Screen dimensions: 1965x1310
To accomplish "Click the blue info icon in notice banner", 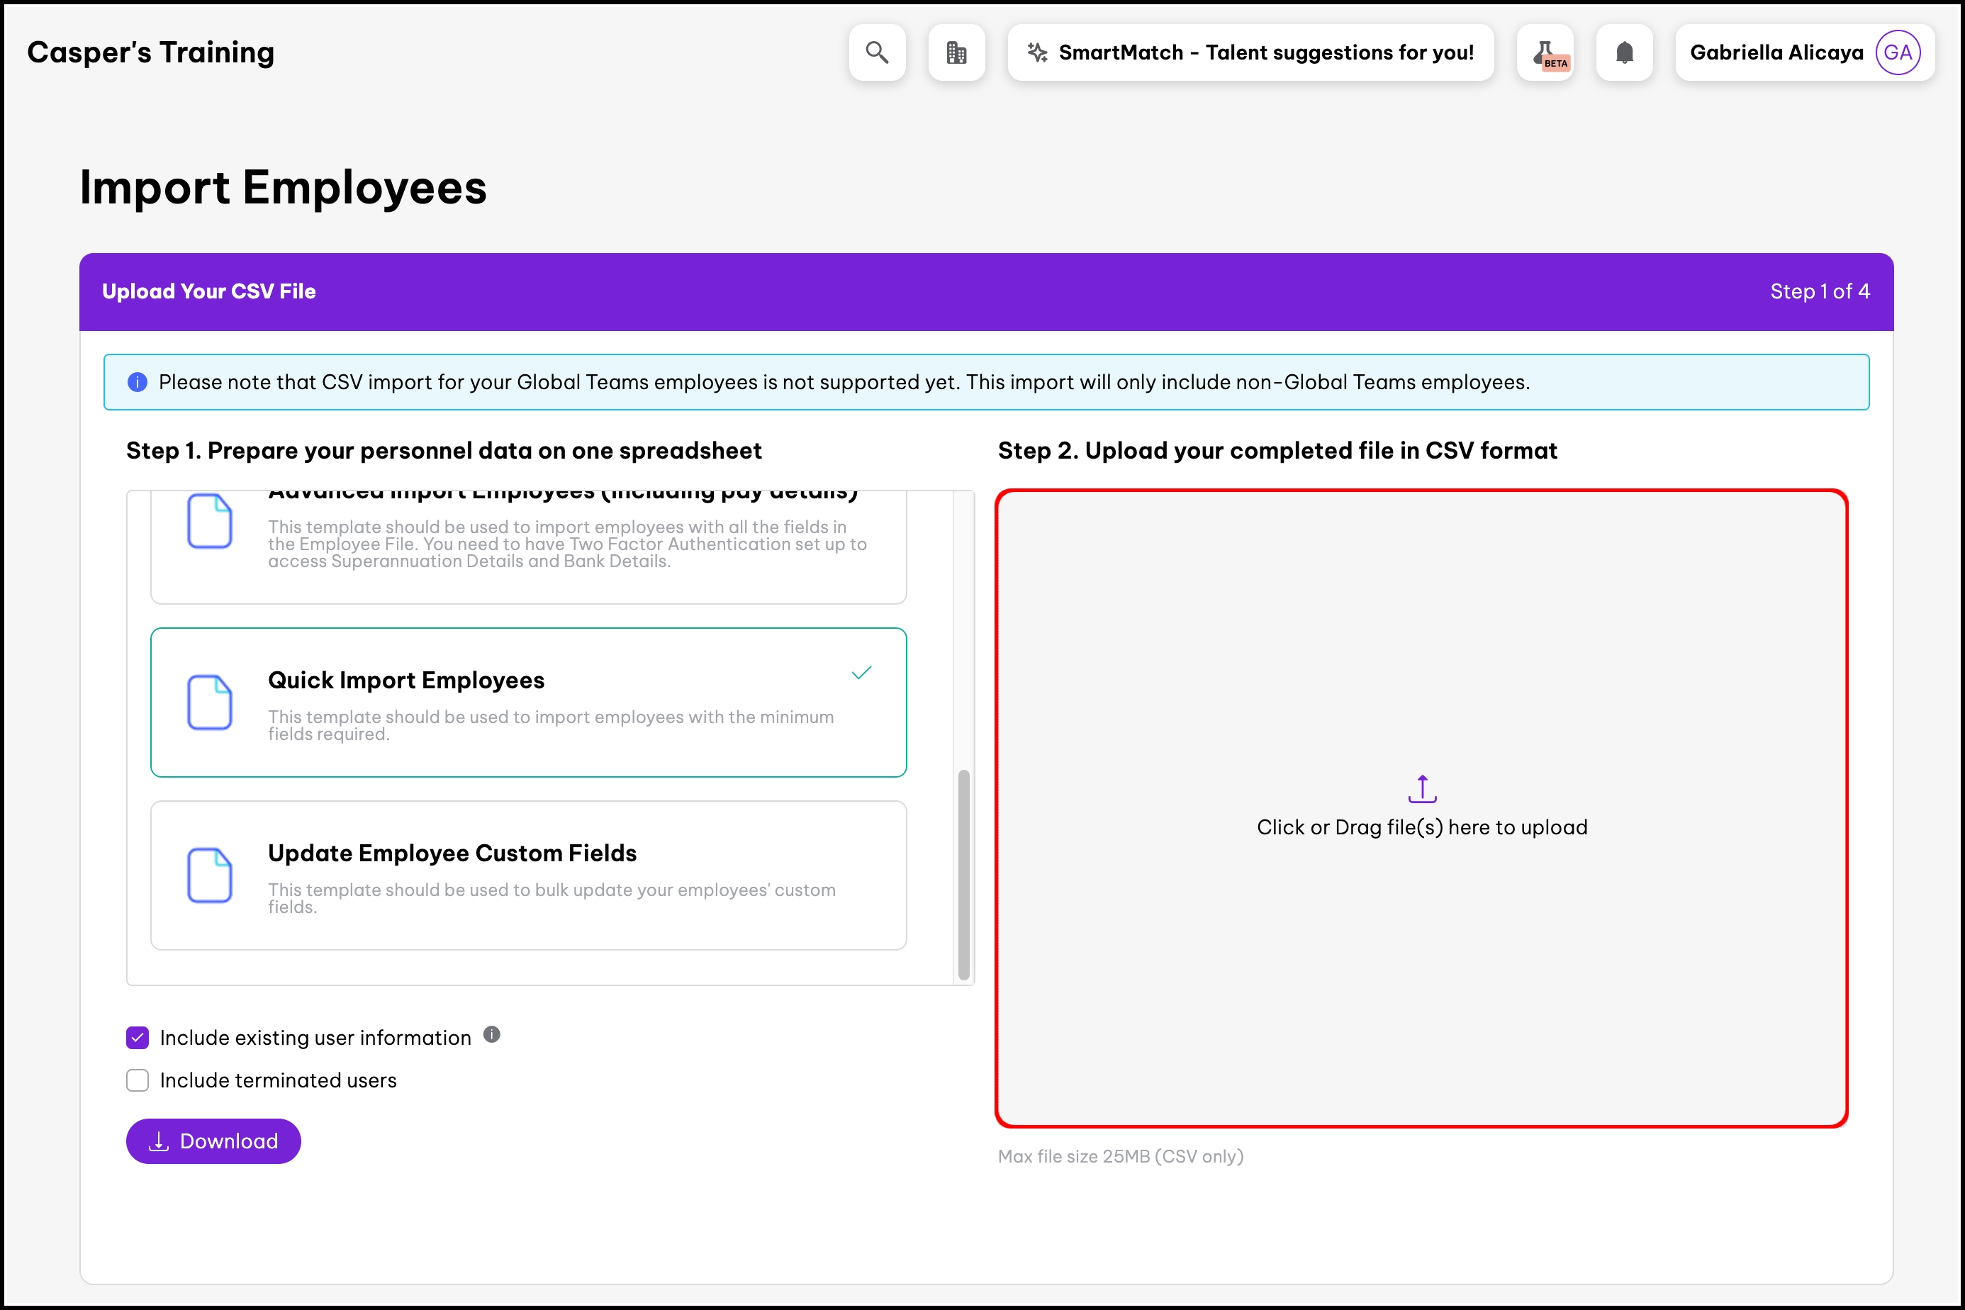I will coord(137,382).
